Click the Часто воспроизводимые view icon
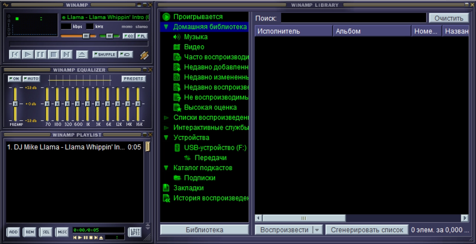This screenshot has width=476, height=244. (x=177, y=57)
